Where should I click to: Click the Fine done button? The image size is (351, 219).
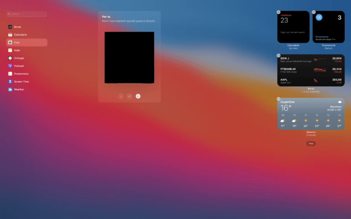311,143
